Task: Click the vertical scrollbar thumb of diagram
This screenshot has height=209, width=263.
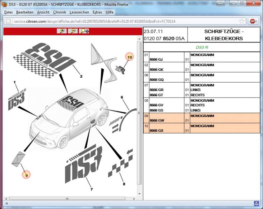Action: [x=139, y=113]
